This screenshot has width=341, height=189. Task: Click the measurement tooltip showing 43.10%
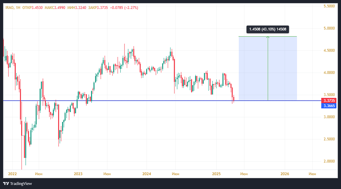click(x=268, y=29)
